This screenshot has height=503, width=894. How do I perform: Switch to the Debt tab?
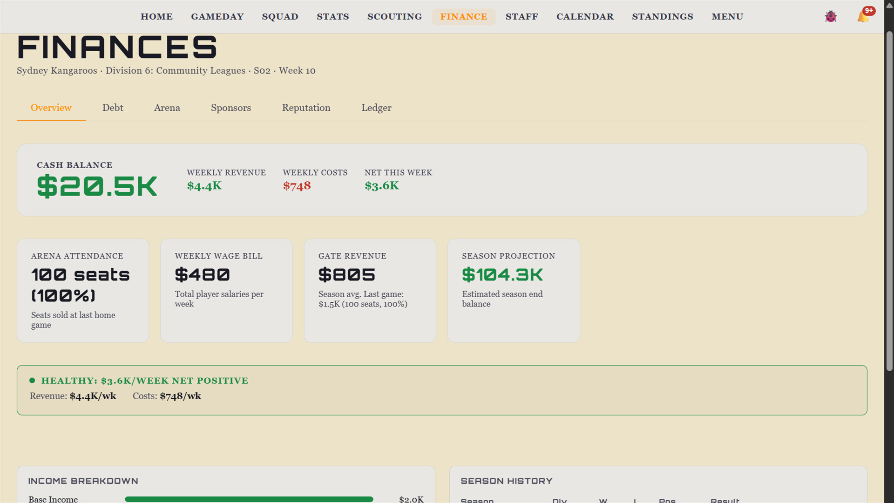[x=113, y=108]
